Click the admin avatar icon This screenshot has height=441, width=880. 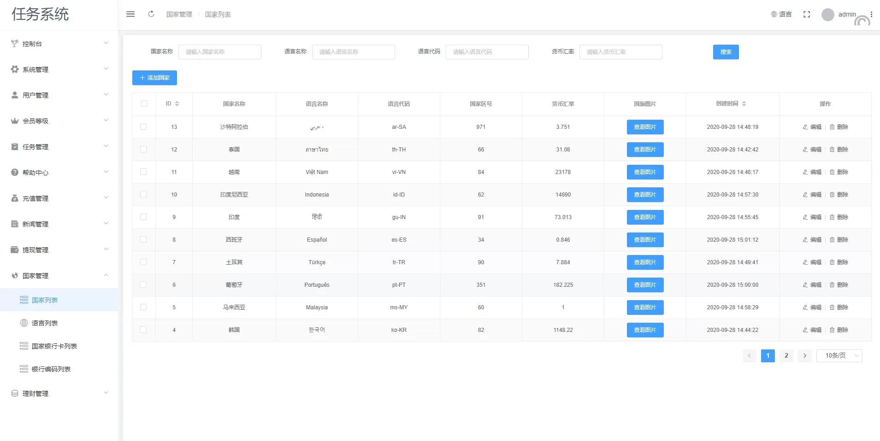pyautogui.click(x=827, y=15)
